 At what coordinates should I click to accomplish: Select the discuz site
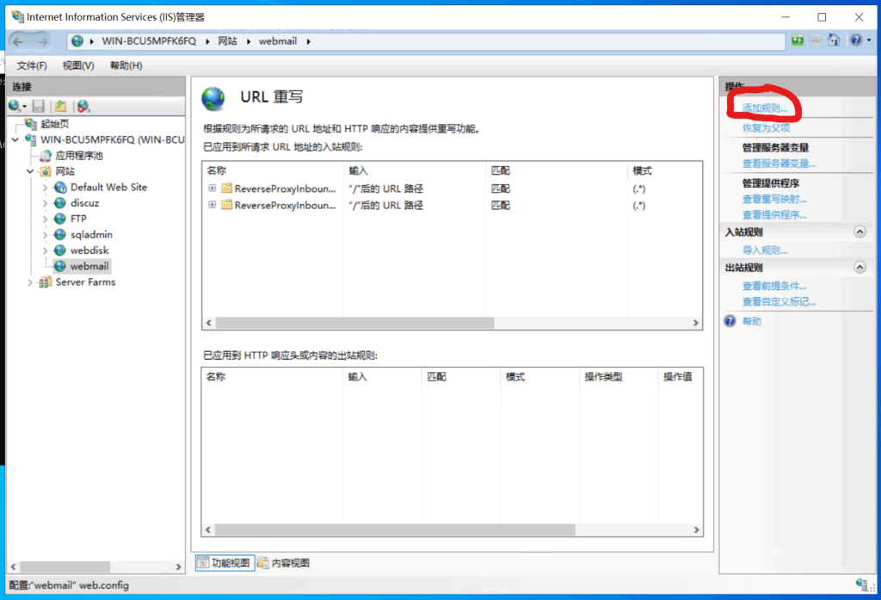[x=84, y=203]
